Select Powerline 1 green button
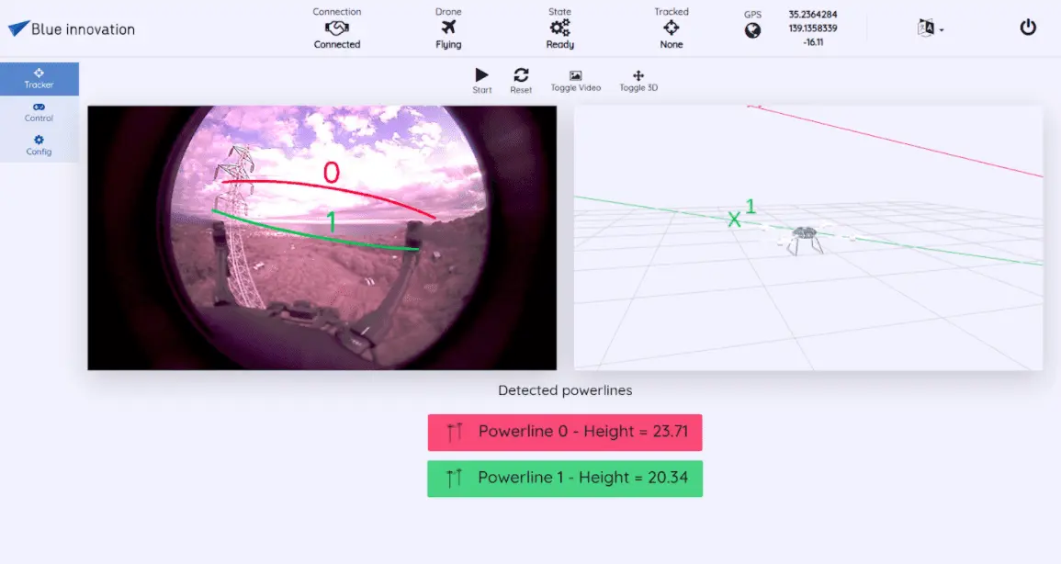The image size is (1061, 564). tap(565, 479)
